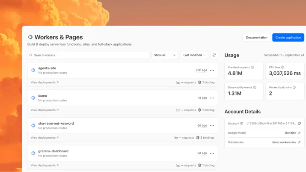Click the 3,037,526 ms CPU time value
The image size is (306, 172).
[285, 73]
